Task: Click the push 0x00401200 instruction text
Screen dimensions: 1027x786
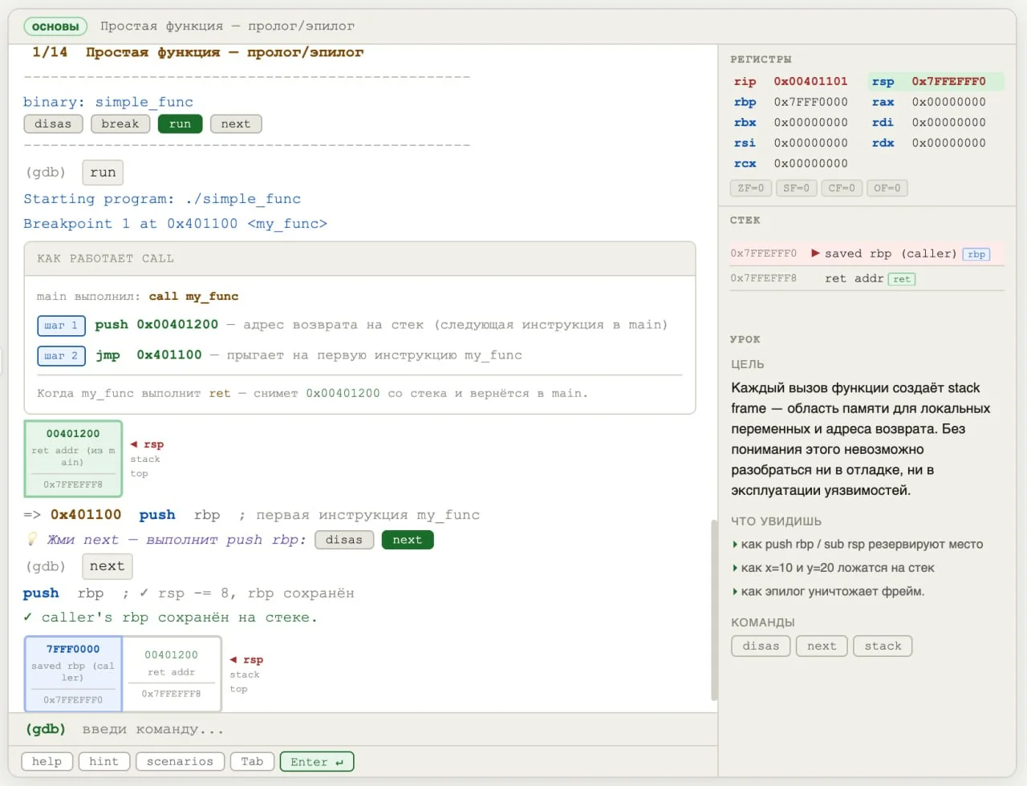Action: (x=156, y=325)
